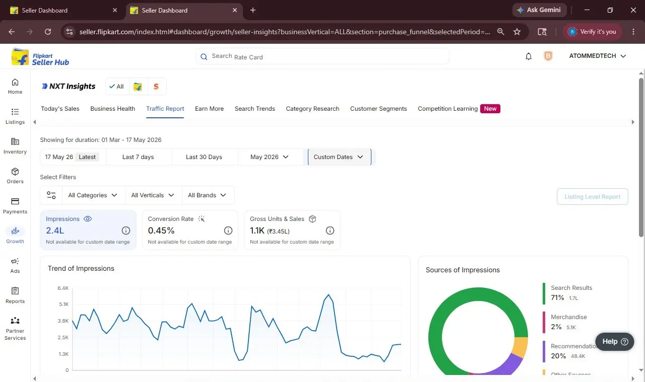
Task: Expand the All Brands filter
Action: 208,195
